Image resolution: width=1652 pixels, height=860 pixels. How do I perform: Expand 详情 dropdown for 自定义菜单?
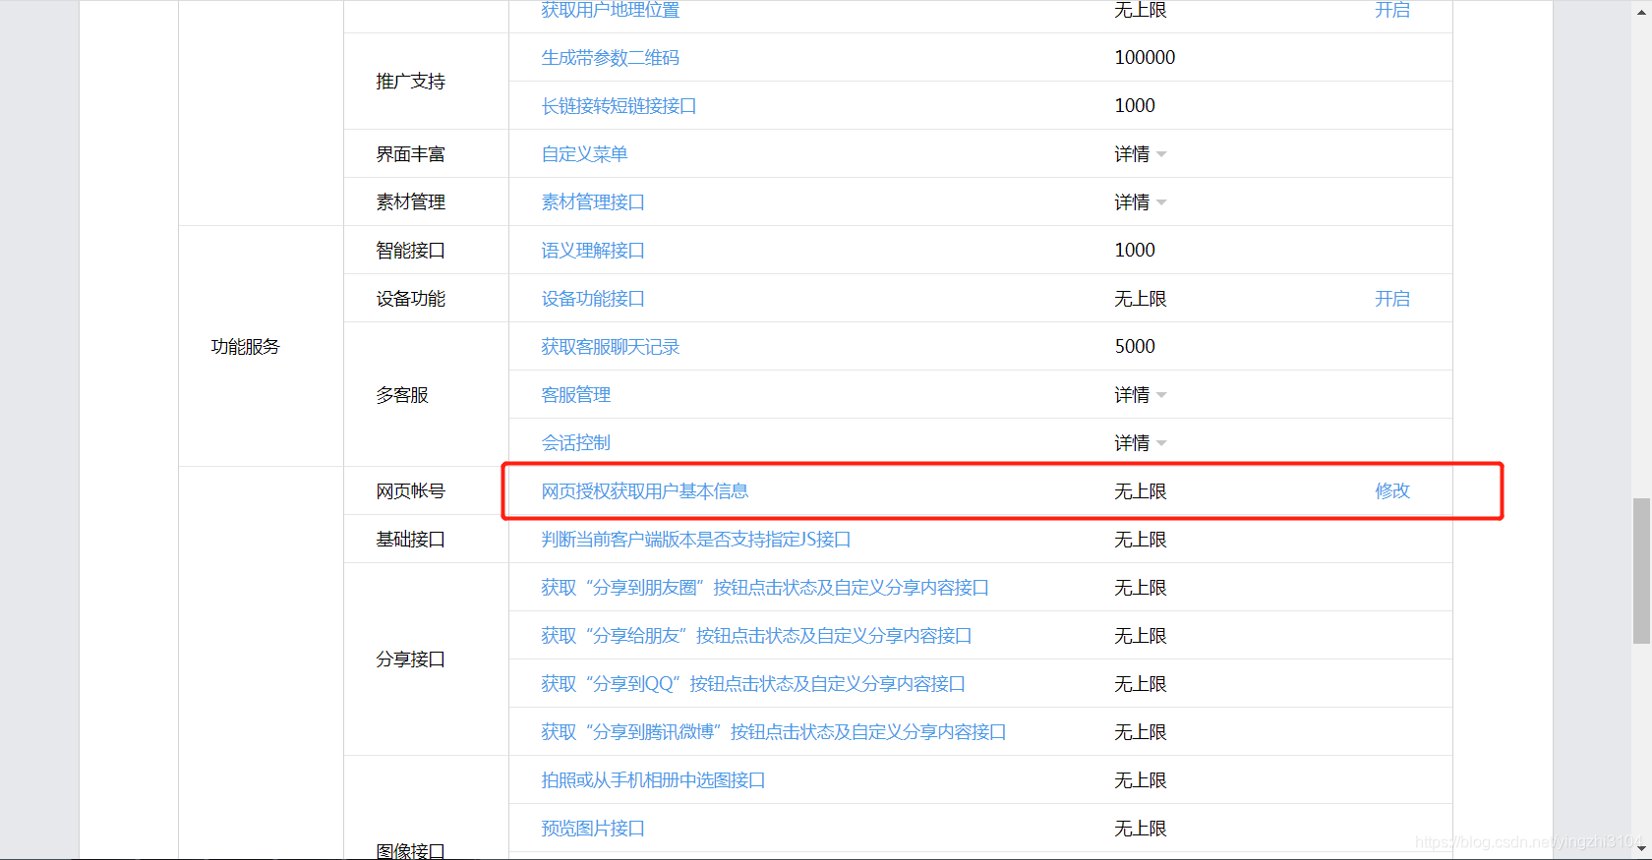(x=1140, y=154)
